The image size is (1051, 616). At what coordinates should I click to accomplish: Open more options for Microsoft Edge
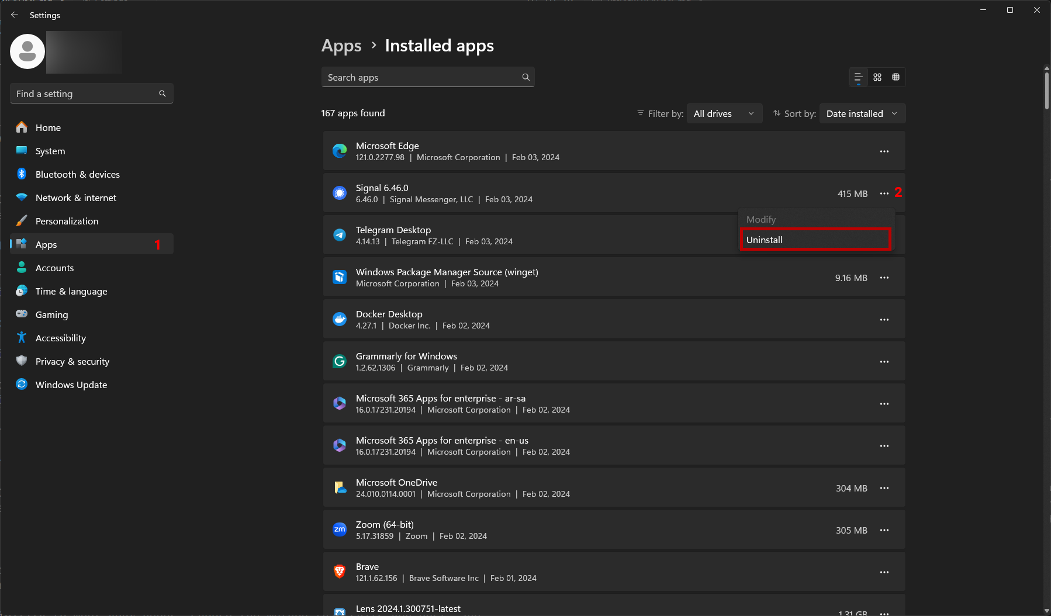(x=884, y=151)
